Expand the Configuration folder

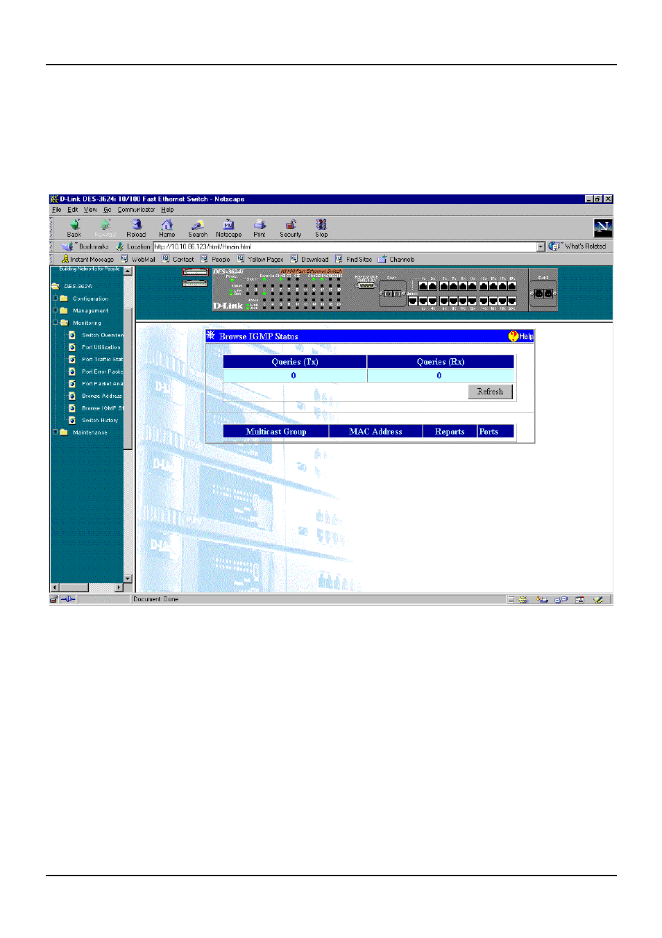[x=56, y=299]
